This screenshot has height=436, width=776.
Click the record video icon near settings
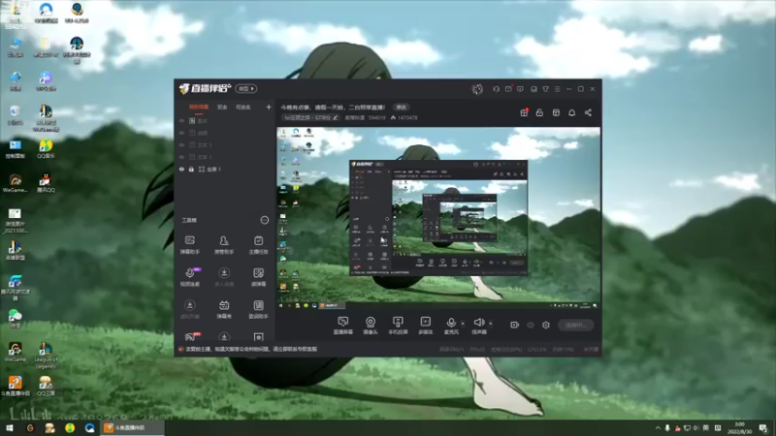coord(514,326)
